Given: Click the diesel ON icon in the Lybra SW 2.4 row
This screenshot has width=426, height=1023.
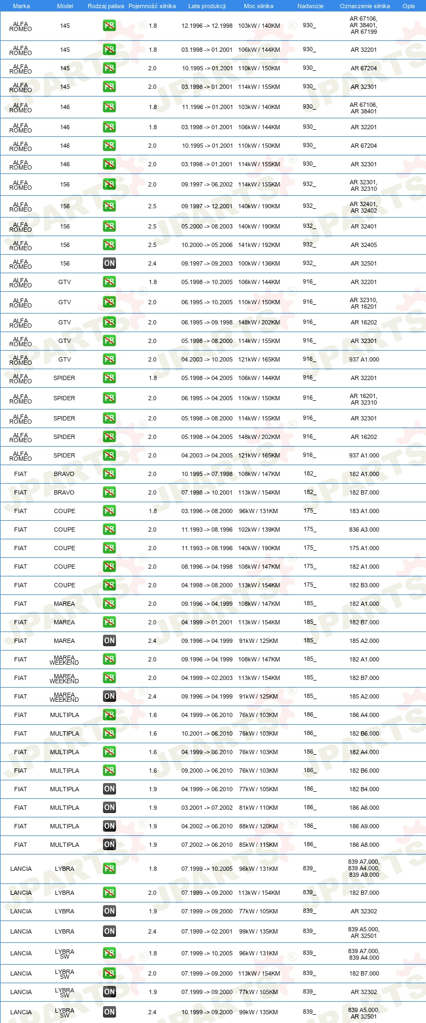Looking at the screenshot, I should click(x=109, y=1012).
